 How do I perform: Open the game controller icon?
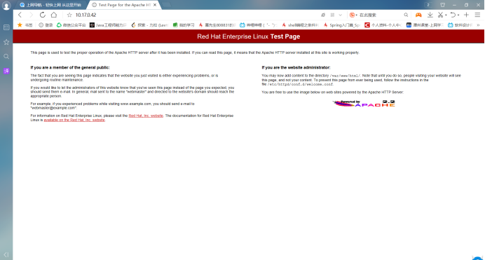[x=418, y=15]
